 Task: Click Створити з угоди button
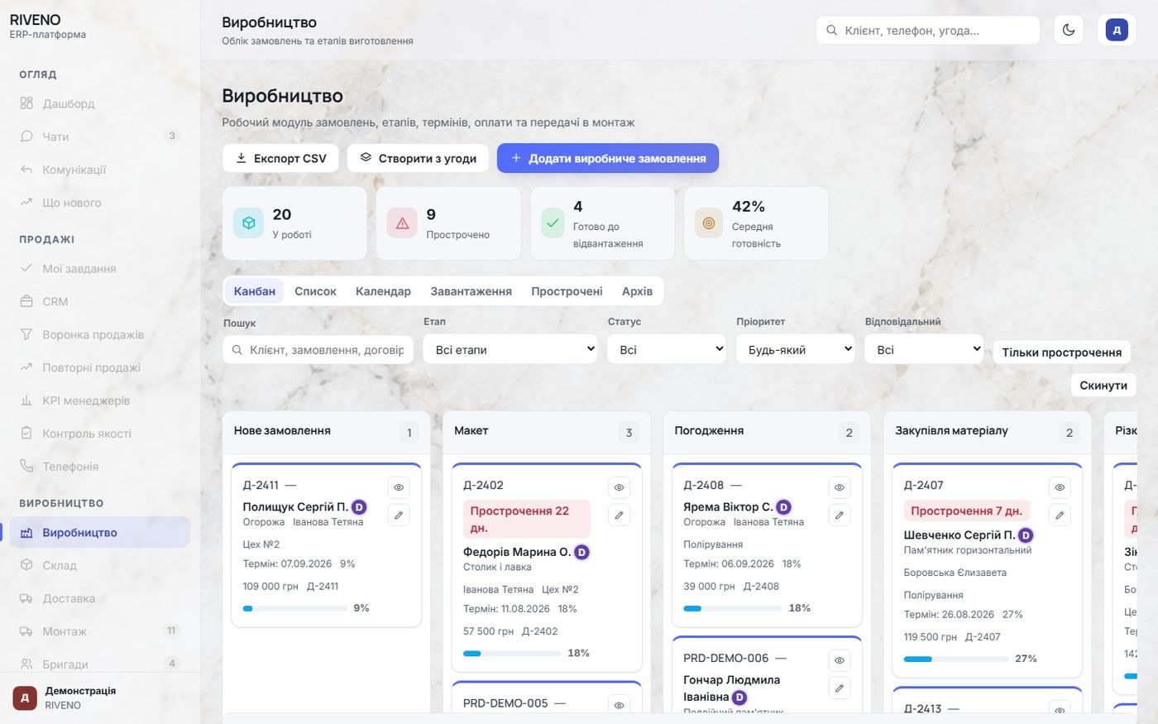click(x=418, y=158)
